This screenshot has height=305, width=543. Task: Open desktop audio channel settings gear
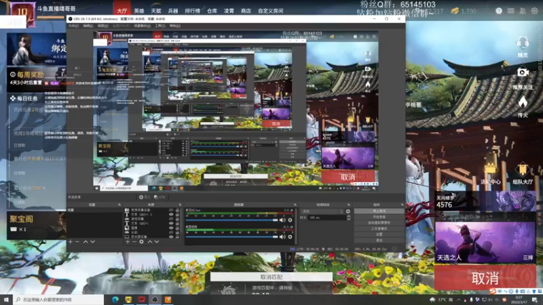(291, 237)
